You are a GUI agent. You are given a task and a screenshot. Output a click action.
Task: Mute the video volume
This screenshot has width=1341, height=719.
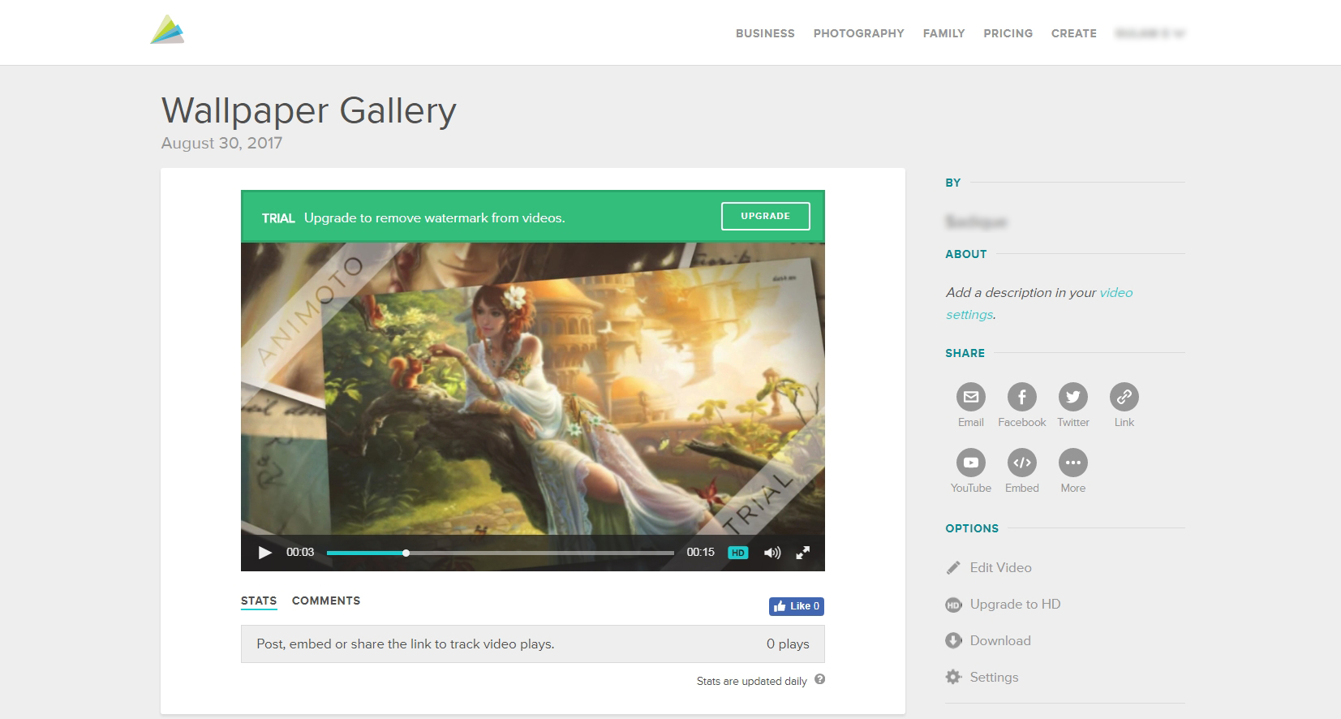(x=772, y=553)
